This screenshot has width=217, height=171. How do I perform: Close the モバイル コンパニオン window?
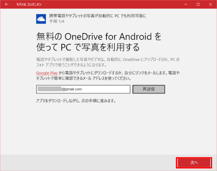[x=211, y=5]
